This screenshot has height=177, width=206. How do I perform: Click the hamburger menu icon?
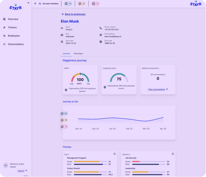[35, 4]
